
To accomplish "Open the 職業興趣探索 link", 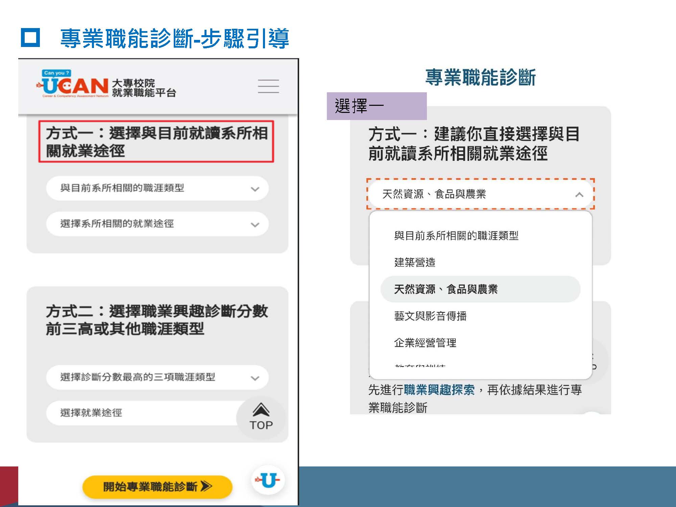I will tap(439, 390).
